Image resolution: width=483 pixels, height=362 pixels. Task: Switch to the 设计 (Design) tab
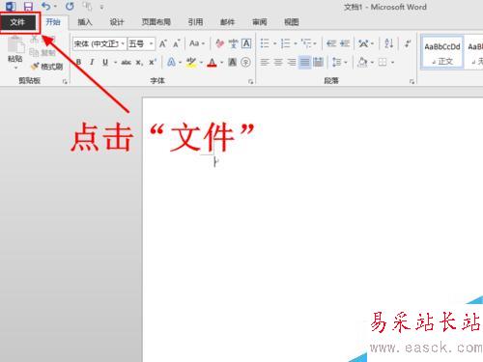(x=117, y=22)
